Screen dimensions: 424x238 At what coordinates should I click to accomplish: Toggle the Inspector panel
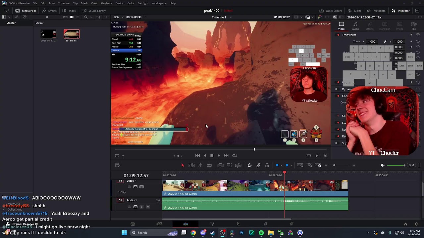[x=400, y=11]
